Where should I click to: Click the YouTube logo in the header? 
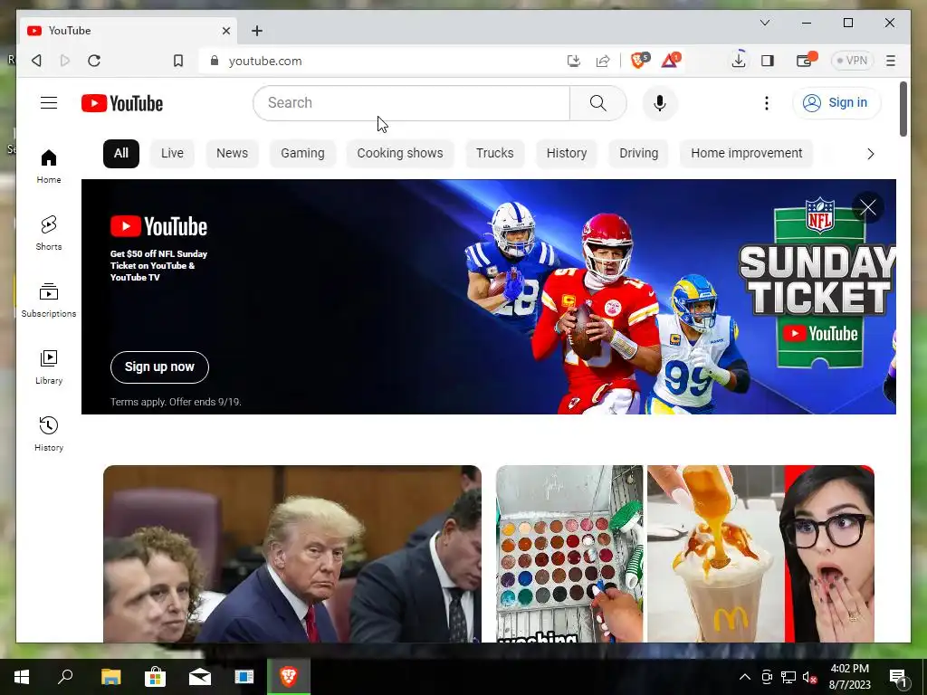point(122,103)
